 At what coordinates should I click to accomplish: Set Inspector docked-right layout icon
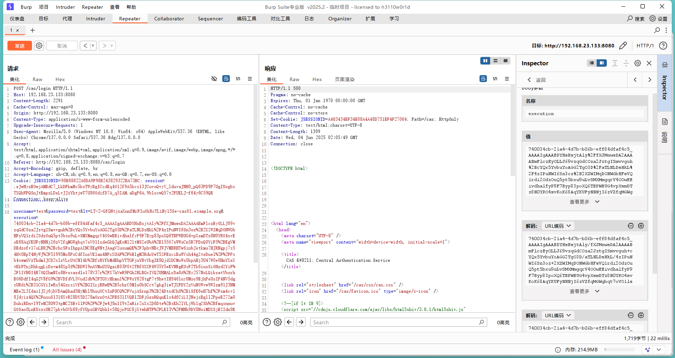[x=602, y=63]
